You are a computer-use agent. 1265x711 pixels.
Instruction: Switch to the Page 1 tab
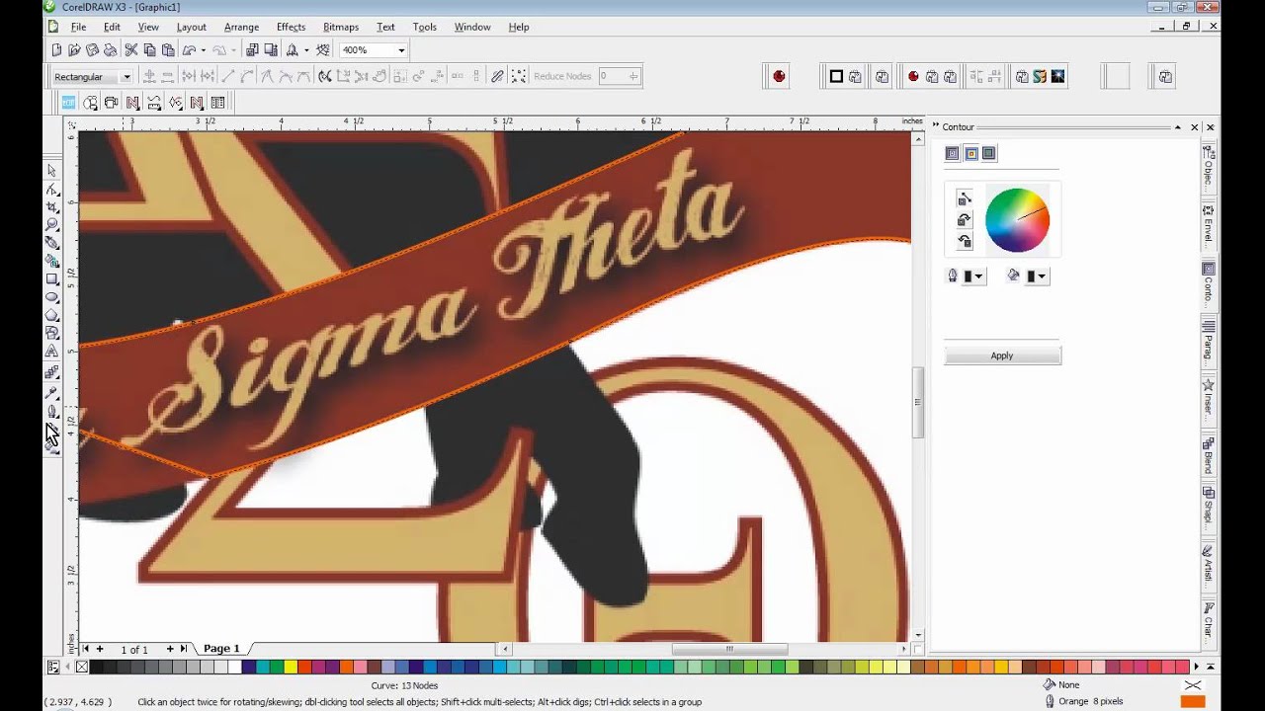(221, 649)
